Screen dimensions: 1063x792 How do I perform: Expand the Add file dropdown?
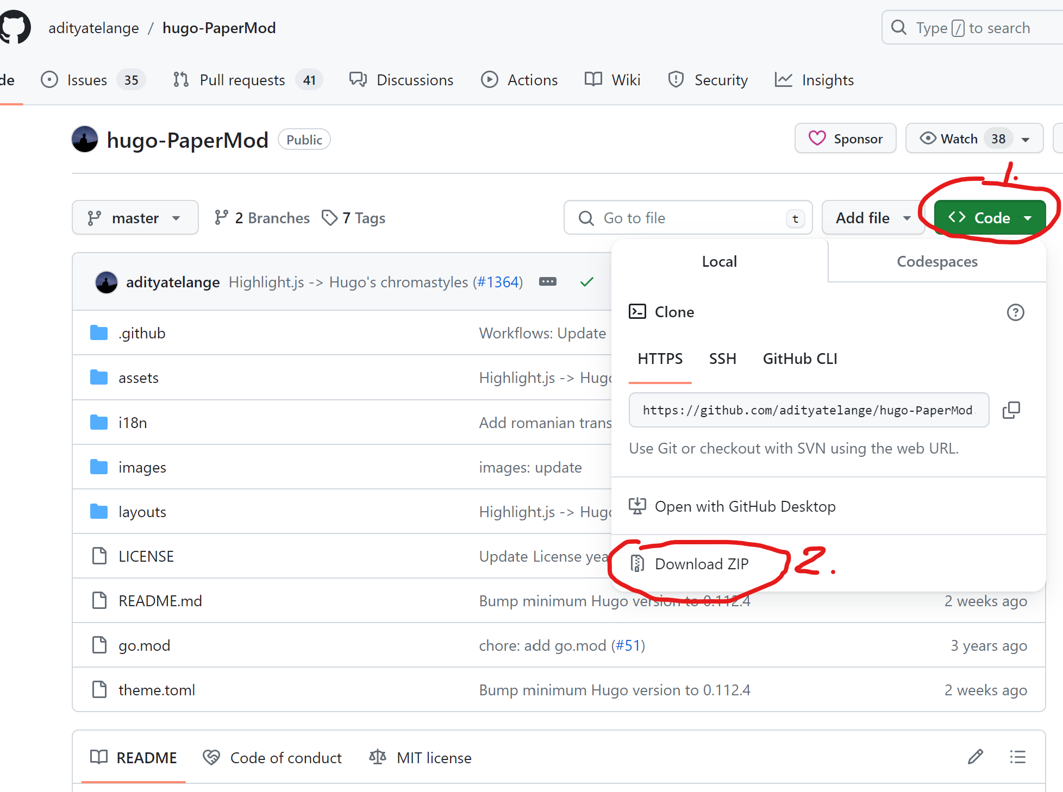pyautogui.click(x=873, y=218)
